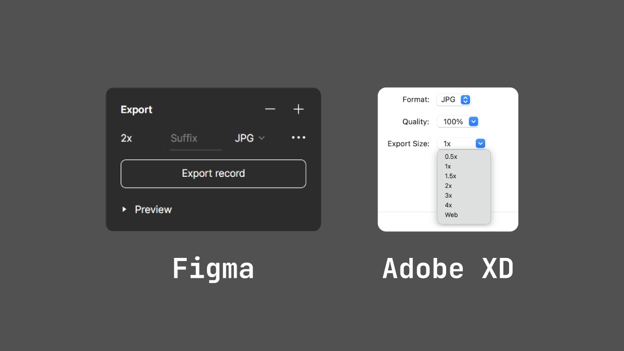
Task: Expand the Preview disclosure triangle
Action: click(124, 209)
